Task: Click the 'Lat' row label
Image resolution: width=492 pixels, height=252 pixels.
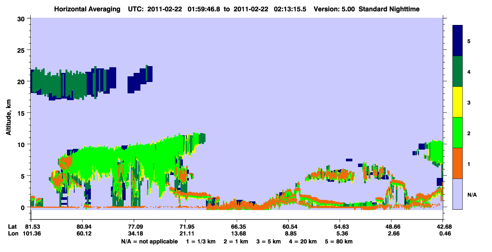Action: [12, 227]
